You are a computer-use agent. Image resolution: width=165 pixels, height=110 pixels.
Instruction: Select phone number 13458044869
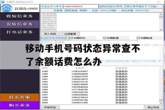[x=80, y=74]
